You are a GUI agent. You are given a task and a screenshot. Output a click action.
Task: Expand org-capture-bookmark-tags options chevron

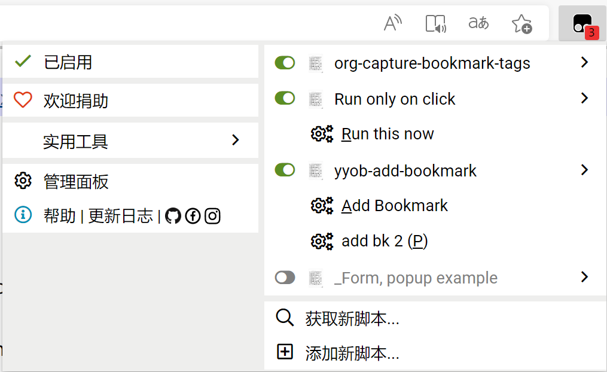584,62
